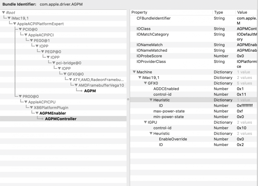Select the IOClass property row
The width and height of the screenshot is (258, 186).
click(x=193, y=29)
